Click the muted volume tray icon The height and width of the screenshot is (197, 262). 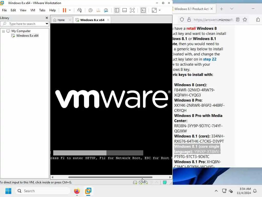231,191
